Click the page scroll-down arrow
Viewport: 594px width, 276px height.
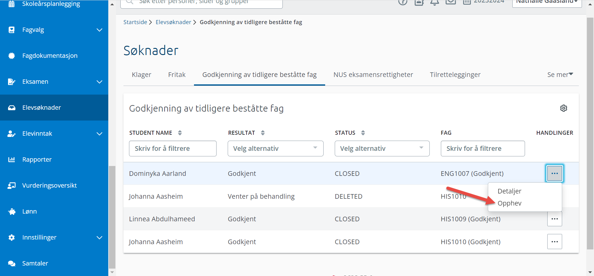pyautogui.click(x=590, y=272)
